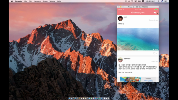
Task: Click the iPhone 6s simulator window title bar
Action: (138, 7)
